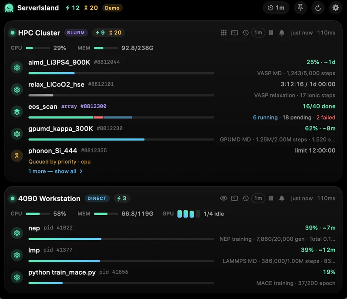Refresh all servers with the reload icon
The width and height of the screenshot is (347, 299).
[318, 8]
